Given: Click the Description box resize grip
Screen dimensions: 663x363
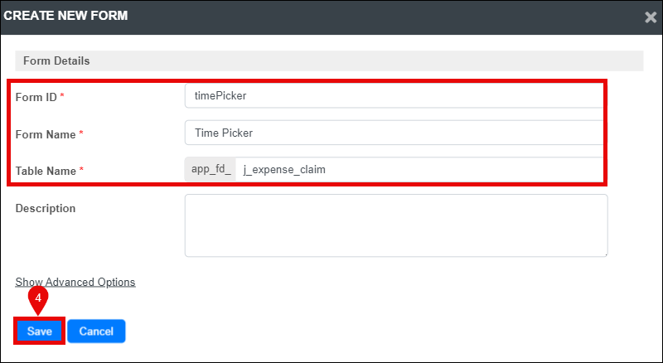Looking at the screenshot, I should 606,254.
